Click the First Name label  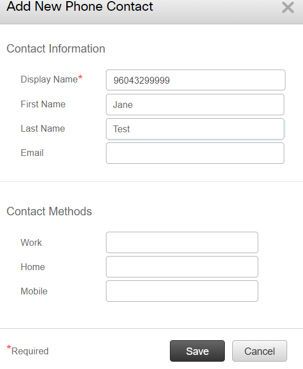[43, 104]
